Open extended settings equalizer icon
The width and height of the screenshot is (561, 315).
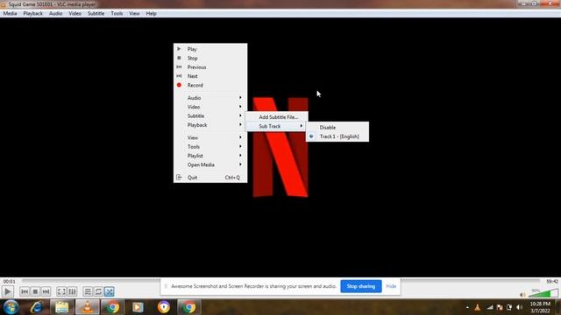pyautogui.click(x=72, y=291)
